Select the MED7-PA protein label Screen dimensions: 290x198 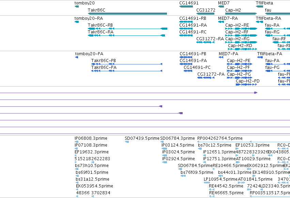[x=229, y=54]
